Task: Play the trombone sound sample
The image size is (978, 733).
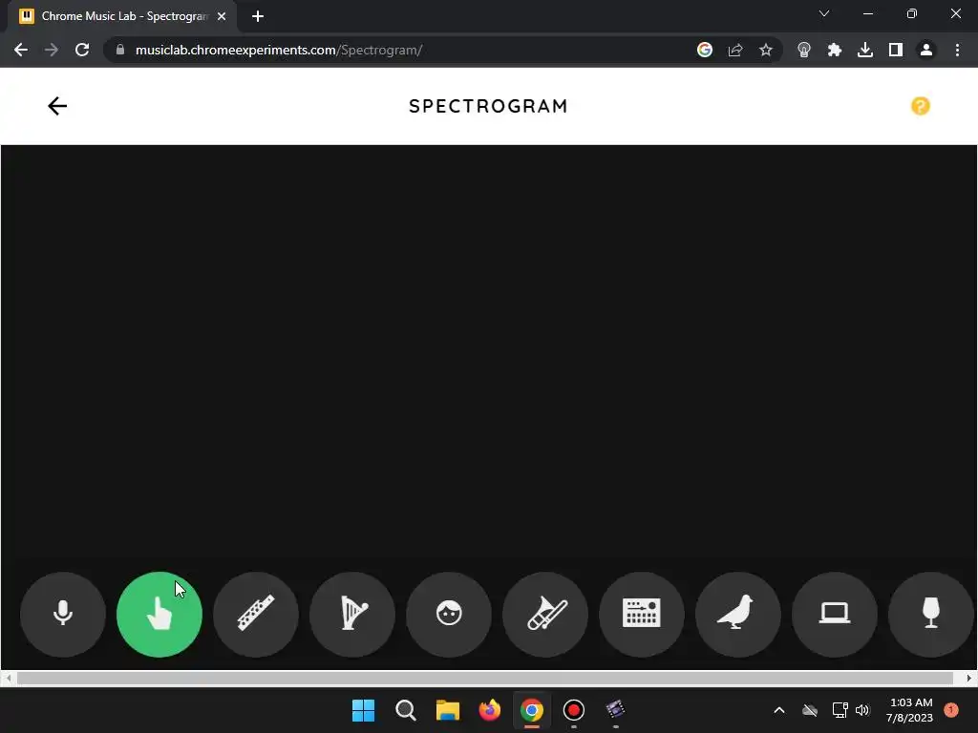Action: (x=545, y=614)
